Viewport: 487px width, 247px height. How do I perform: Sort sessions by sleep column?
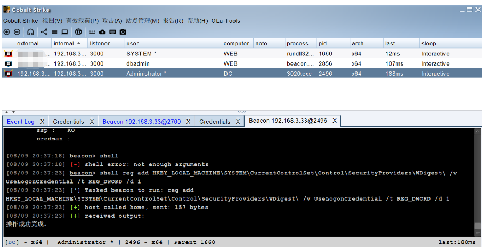tap(451, 44)
